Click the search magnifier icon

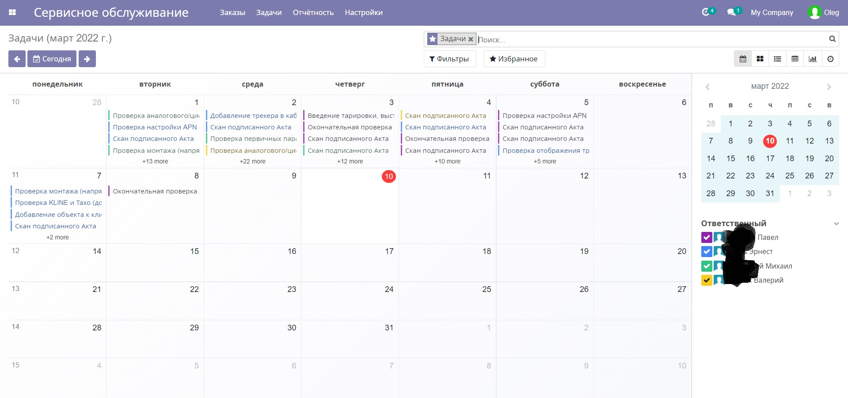pos(832,39)
